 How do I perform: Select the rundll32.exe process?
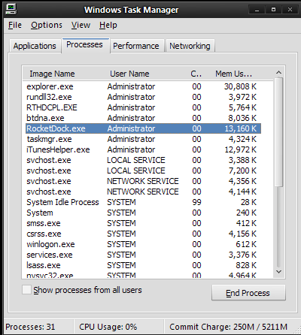coord(144,97)
